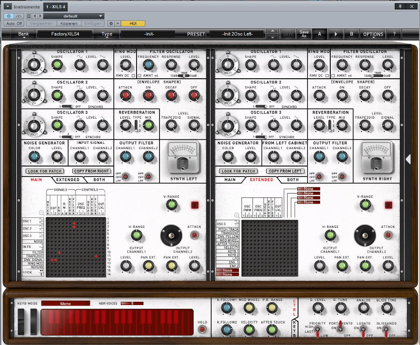Step to previous preset using the up arrow
Image resolution: width=420 pixels, height=345 pixels.
tap(272, 31)
